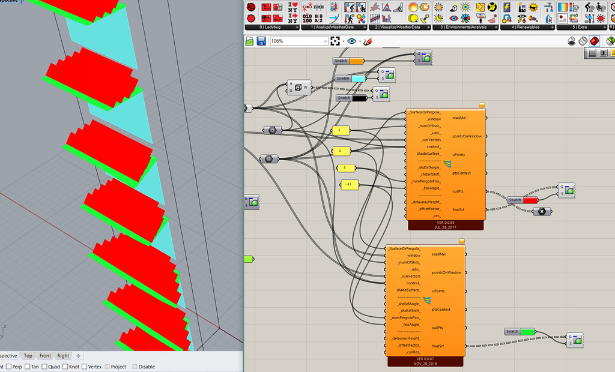This screenshot has height=372, width=615.
Task: Open the preview eye dropdown arrow
Action: (x=360, y=41)
